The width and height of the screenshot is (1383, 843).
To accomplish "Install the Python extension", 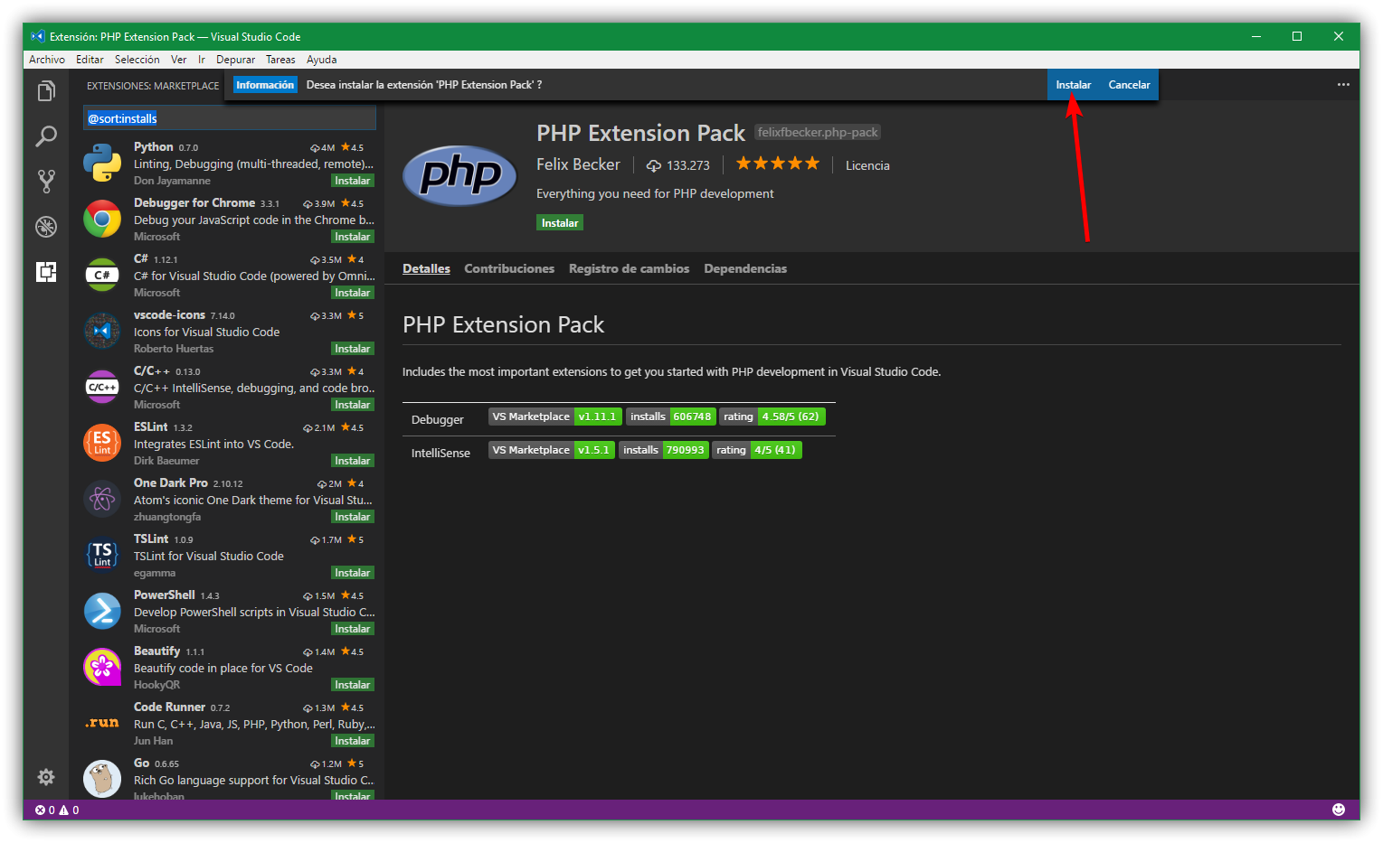I will [x=352, y=181].
